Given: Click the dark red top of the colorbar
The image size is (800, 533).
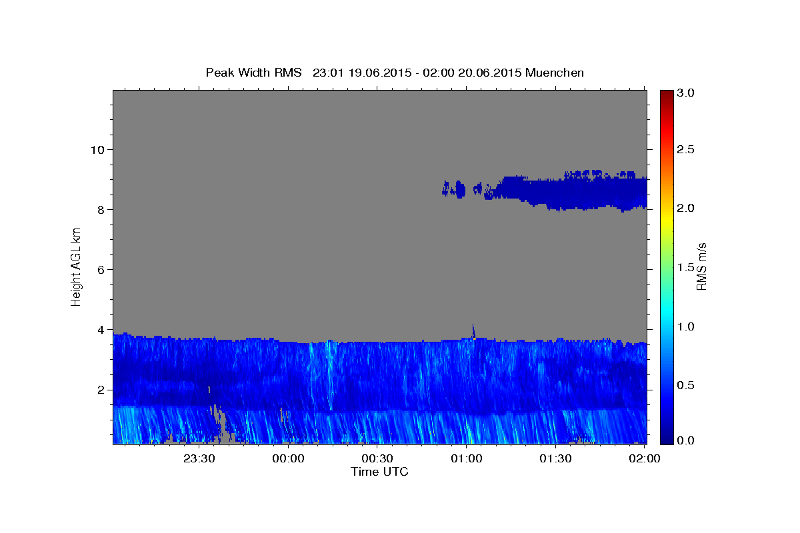Looking at the screenshot, I should point(666,97).
